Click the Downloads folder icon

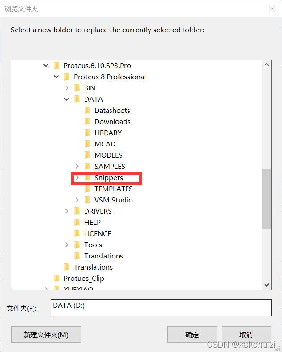coord(87,121)
